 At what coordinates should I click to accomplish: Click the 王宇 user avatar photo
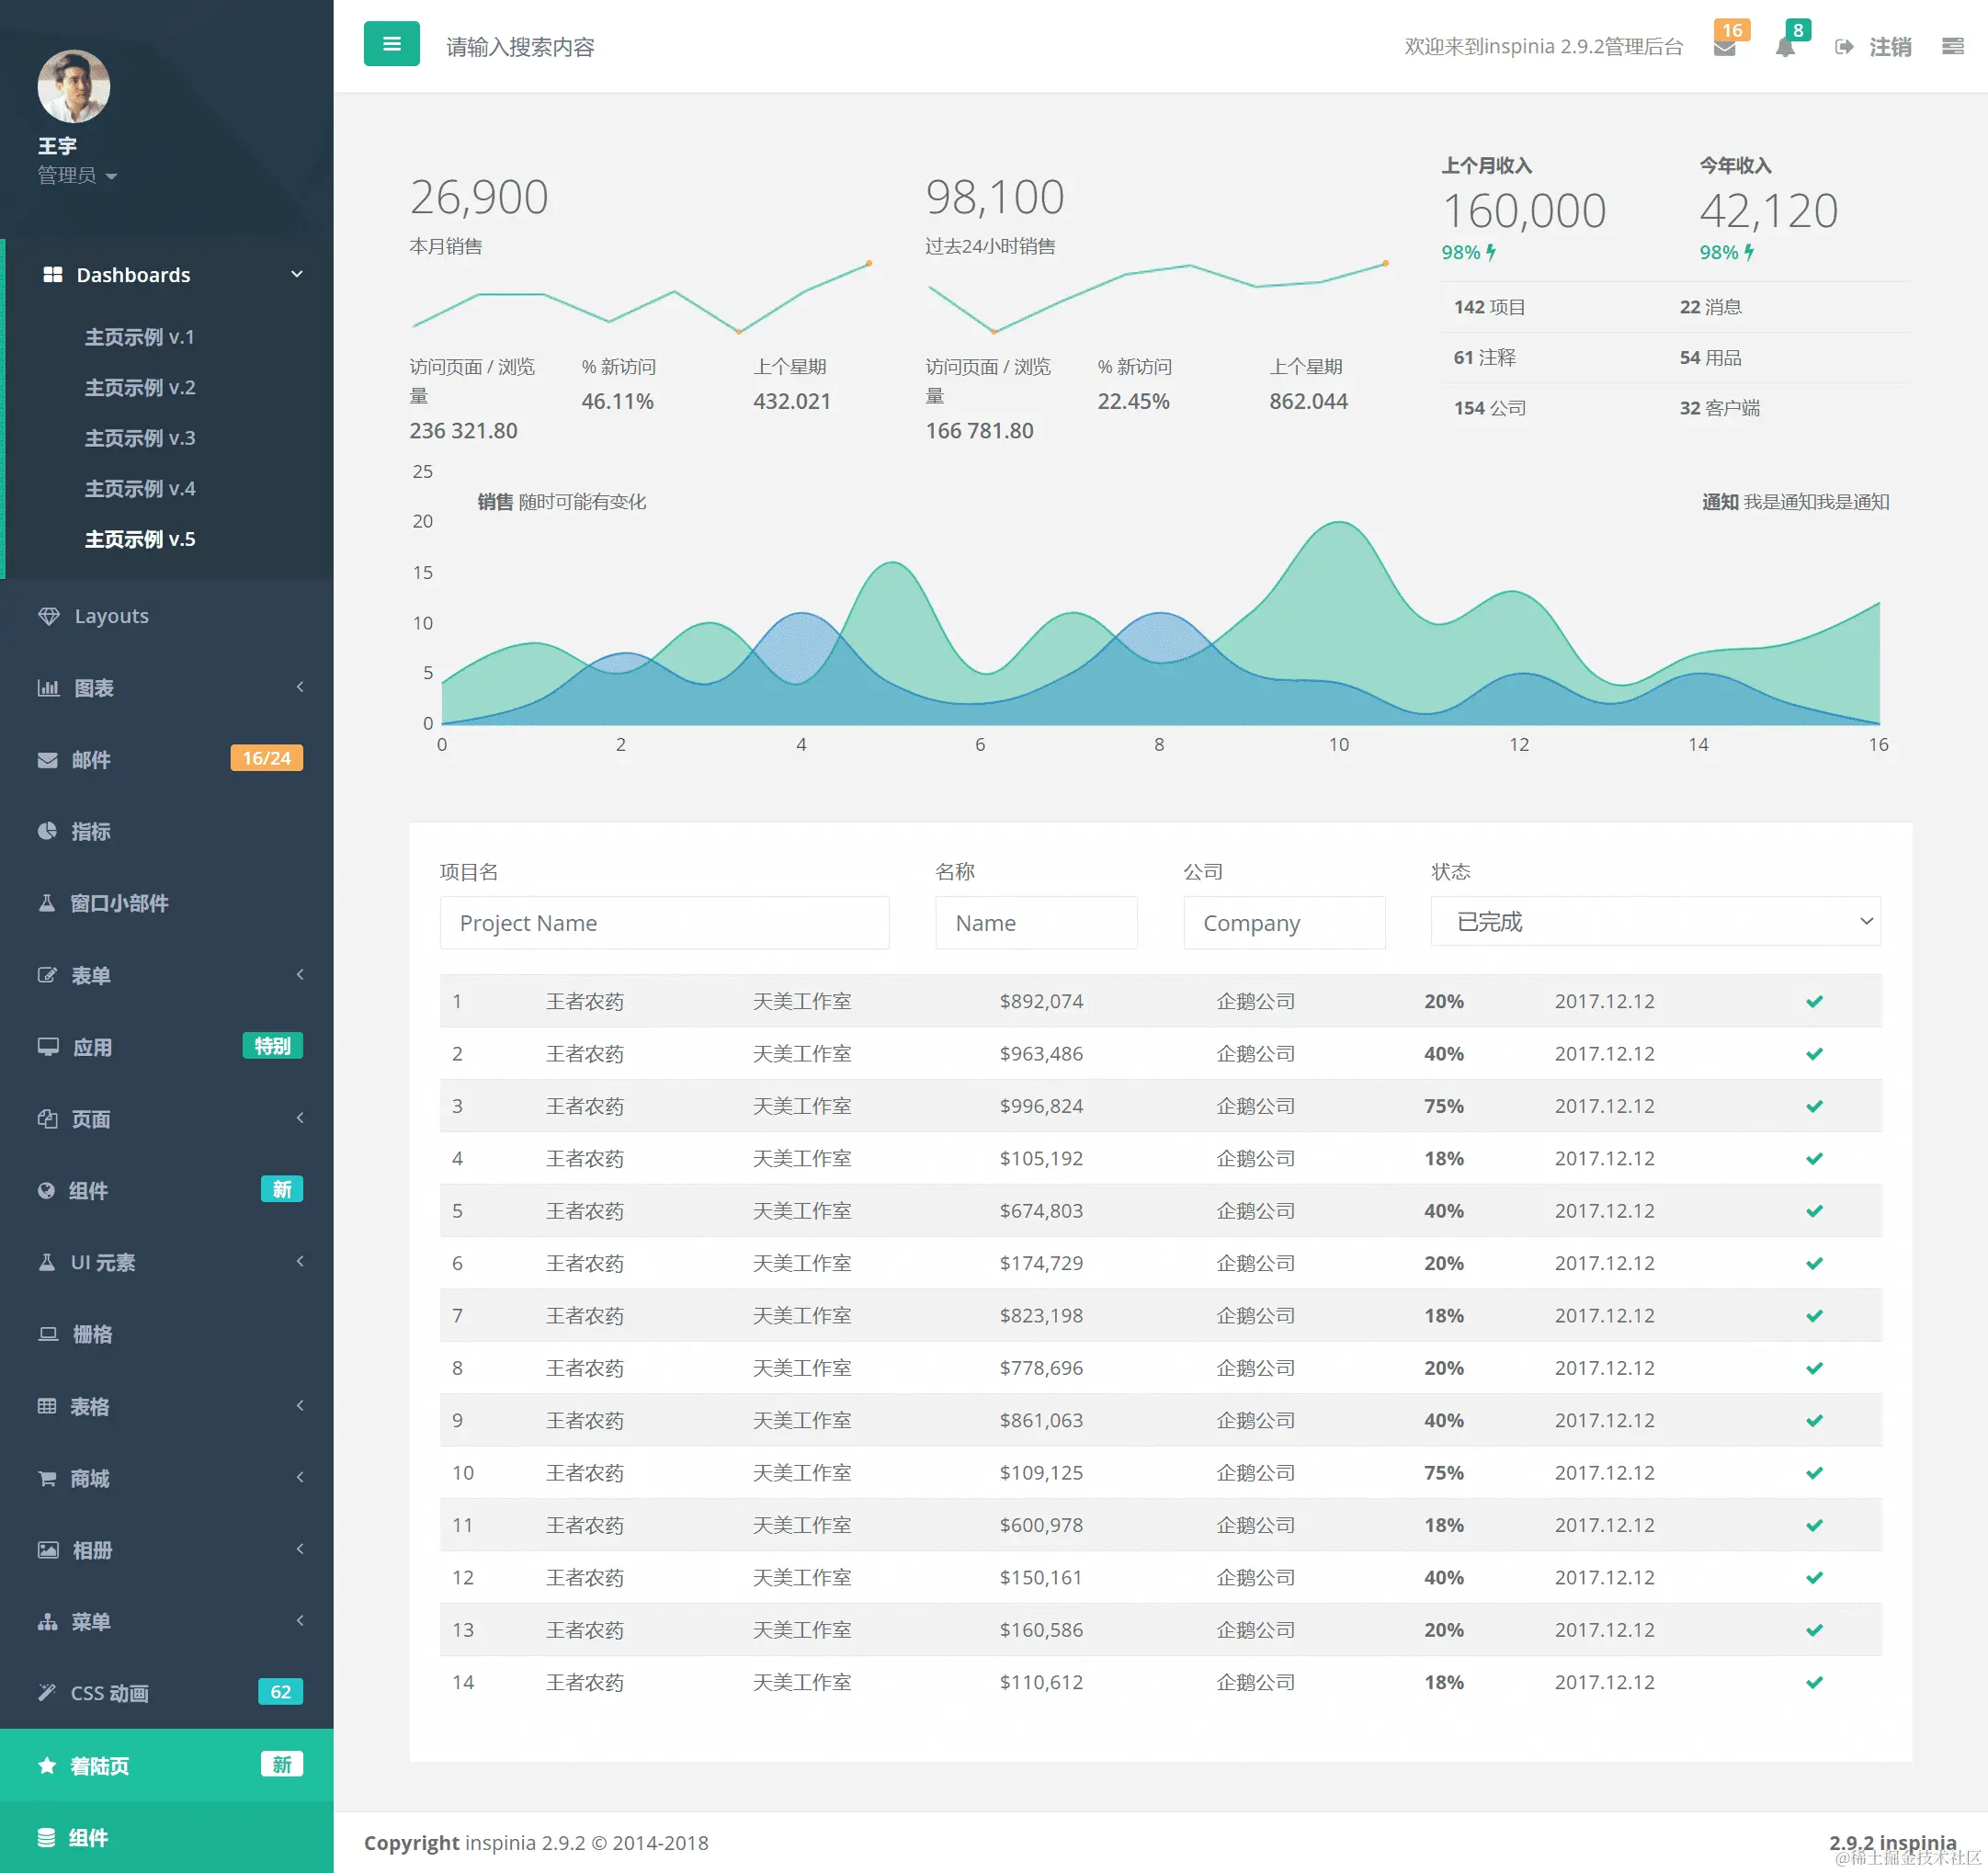[x=73, y=87]
